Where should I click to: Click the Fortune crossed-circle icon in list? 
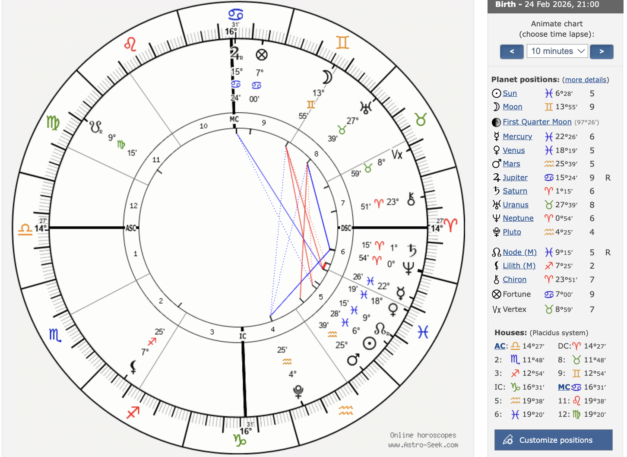(497, 294)
